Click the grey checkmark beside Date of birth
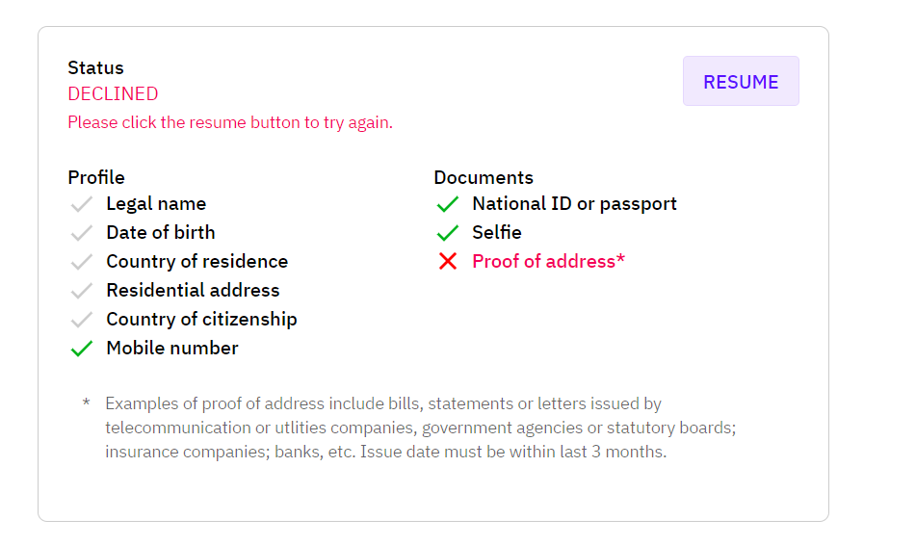 click(81, 232)
